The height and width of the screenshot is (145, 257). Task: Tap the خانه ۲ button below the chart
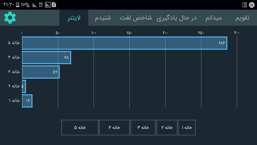(167, 127)
